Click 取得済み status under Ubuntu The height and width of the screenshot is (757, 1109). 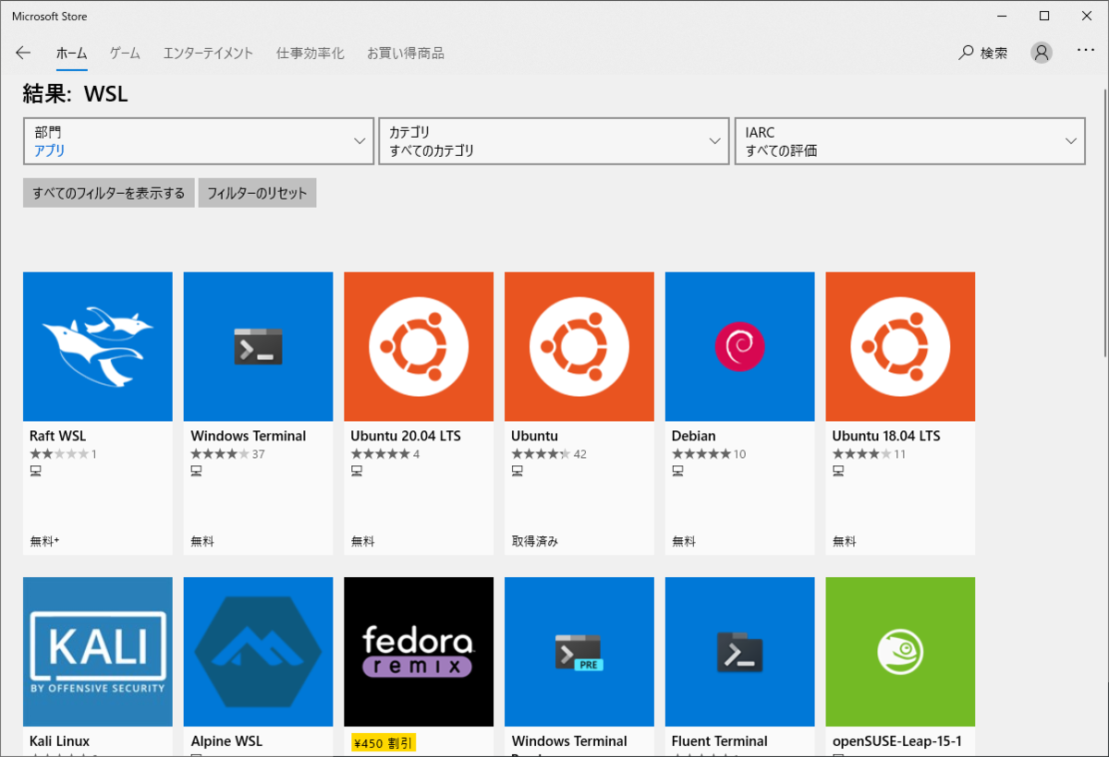click(x=534, y=541)
